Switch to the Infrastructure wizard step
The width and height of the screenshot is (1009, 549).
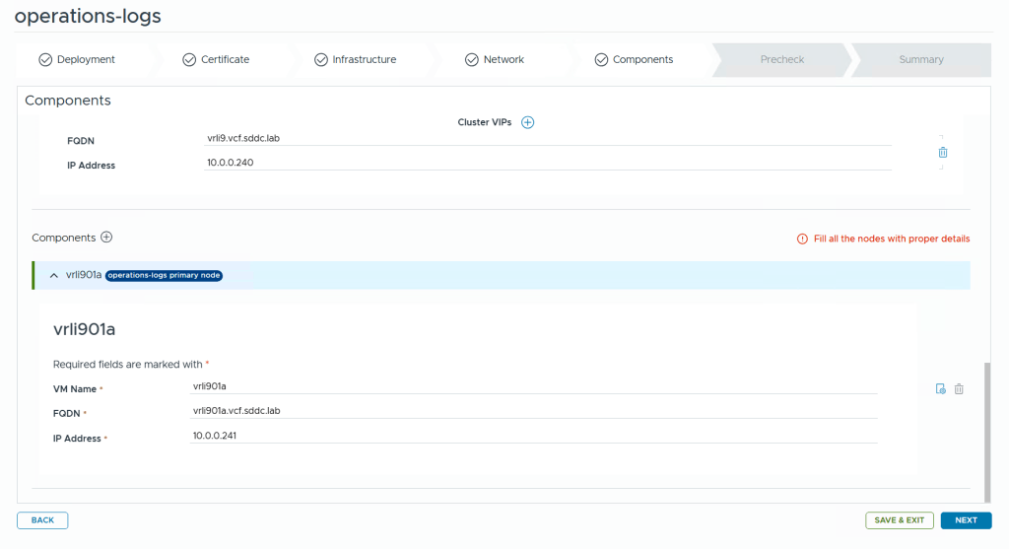[x=364, y=59]
